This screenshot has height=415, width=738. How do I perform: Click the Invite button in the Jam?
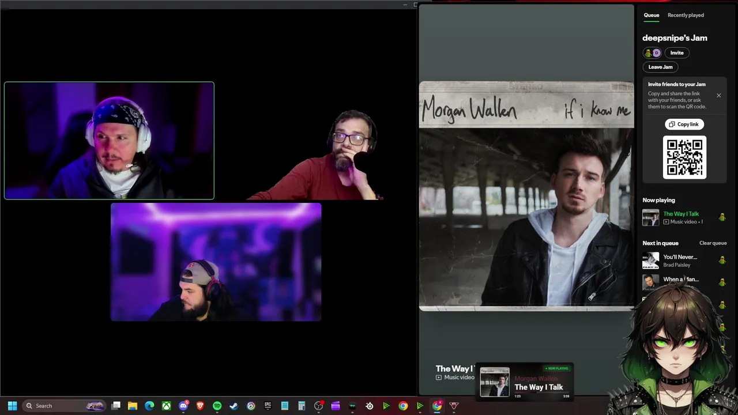click(x=677, y=53)
